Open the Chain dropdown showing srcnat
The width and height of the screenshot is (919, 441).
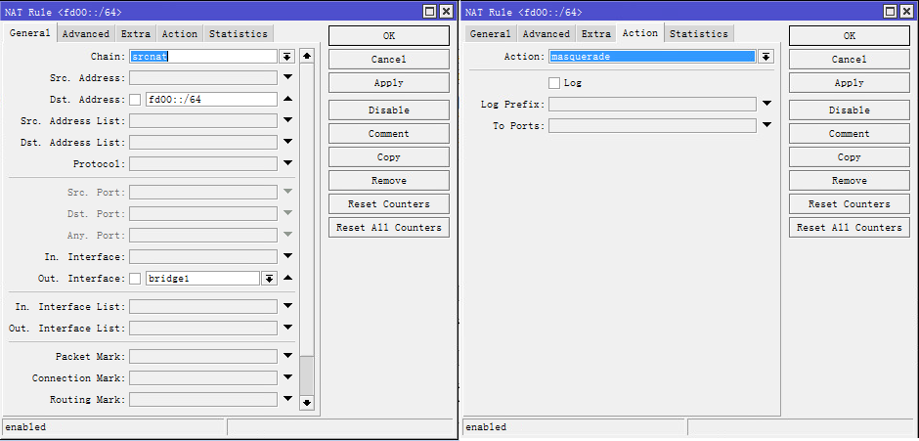286,57
